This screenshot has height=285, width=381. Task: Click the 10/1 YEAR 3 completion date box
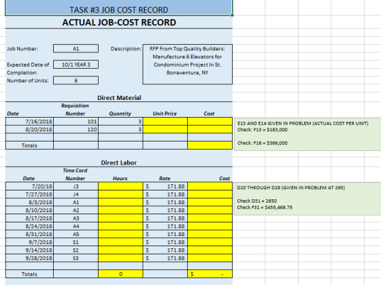[76, 65]
